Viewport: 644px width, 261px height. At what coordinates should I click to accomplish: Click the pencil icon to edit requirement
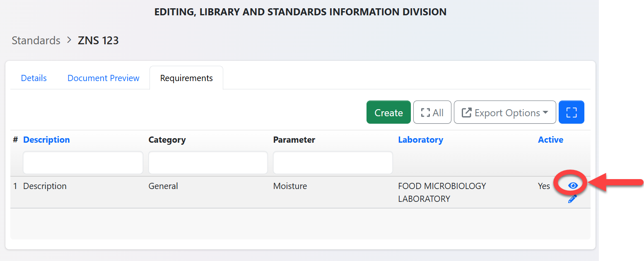tap(572, 199)
